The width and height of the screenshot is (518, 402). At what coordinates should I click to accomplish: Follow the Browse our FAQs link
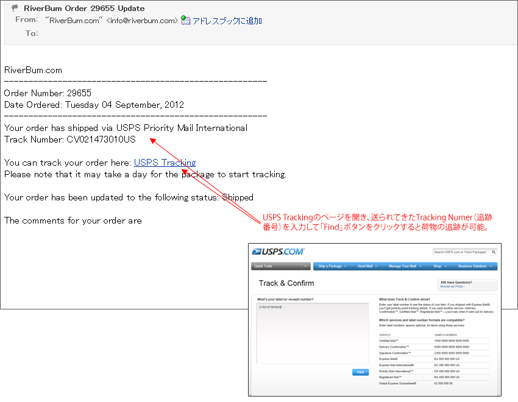(452, 286)
